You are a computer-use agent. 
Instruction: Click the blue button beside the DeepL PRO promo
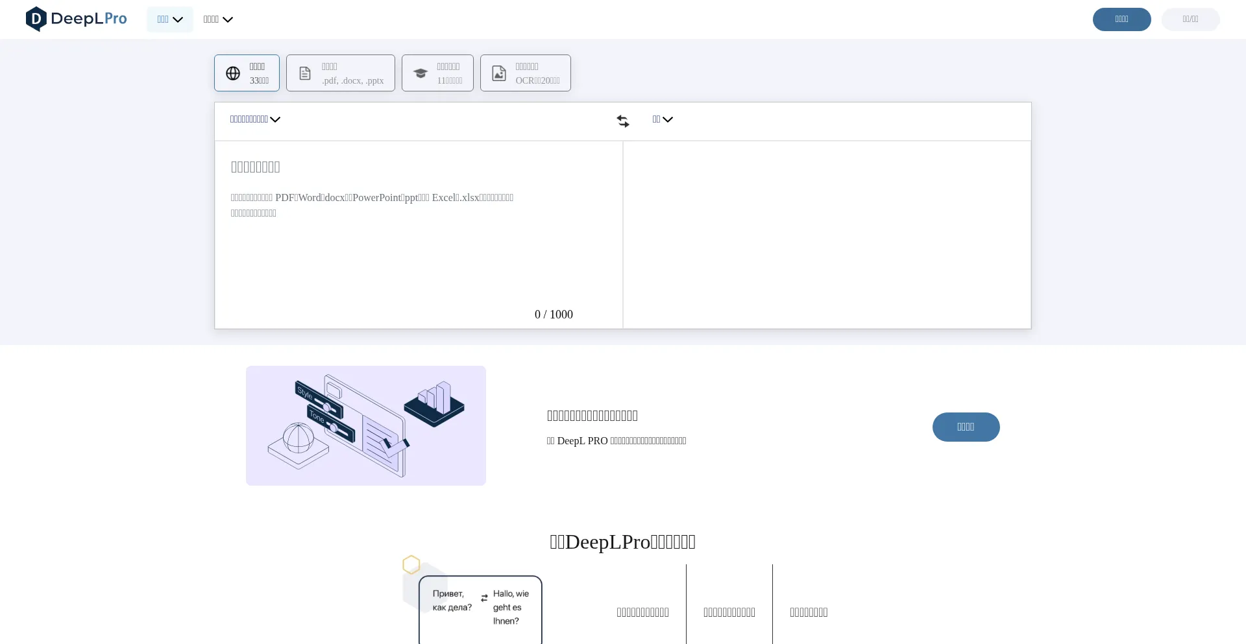[x=966, y=427]
